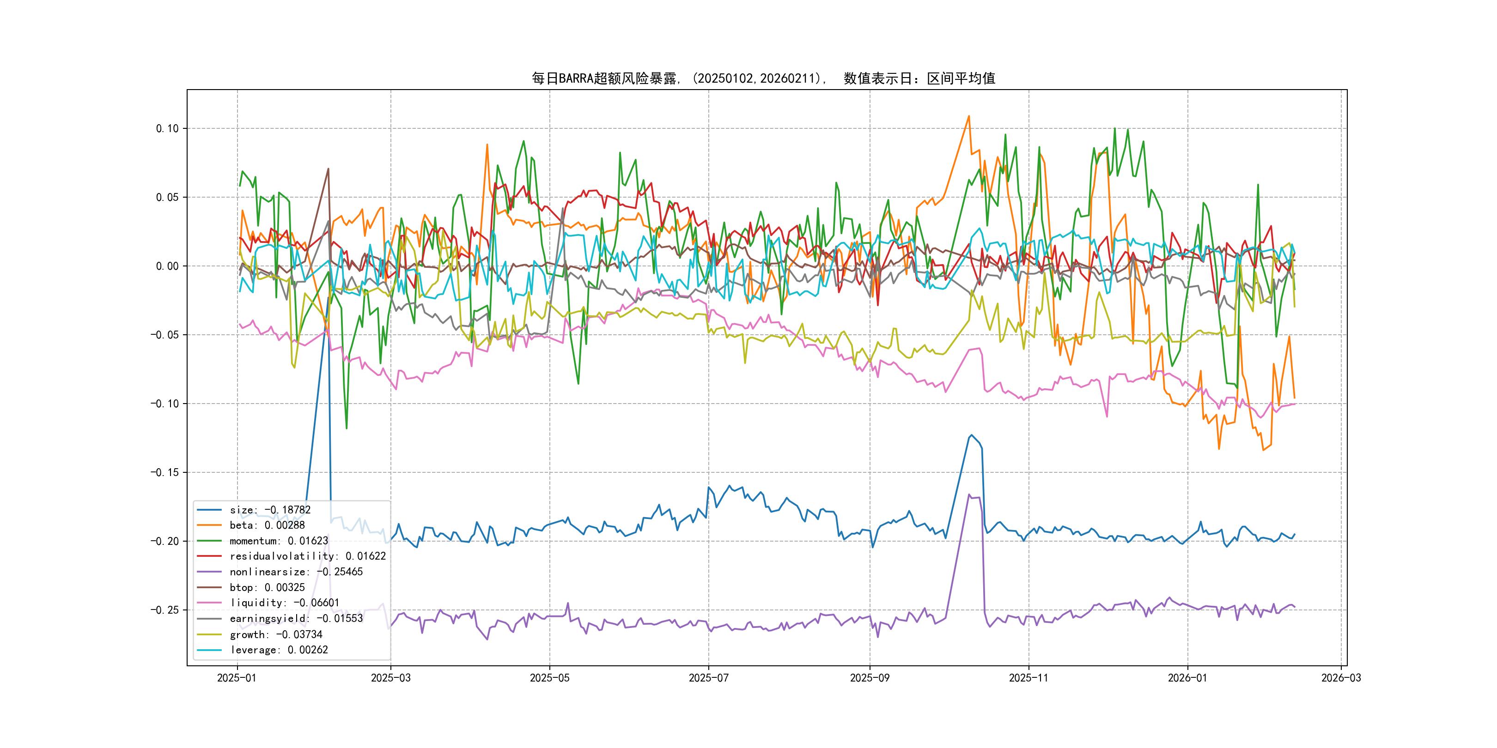
Task: Click the 2026-03 x-axis tick label
Action: click(x=1341, y=678)
